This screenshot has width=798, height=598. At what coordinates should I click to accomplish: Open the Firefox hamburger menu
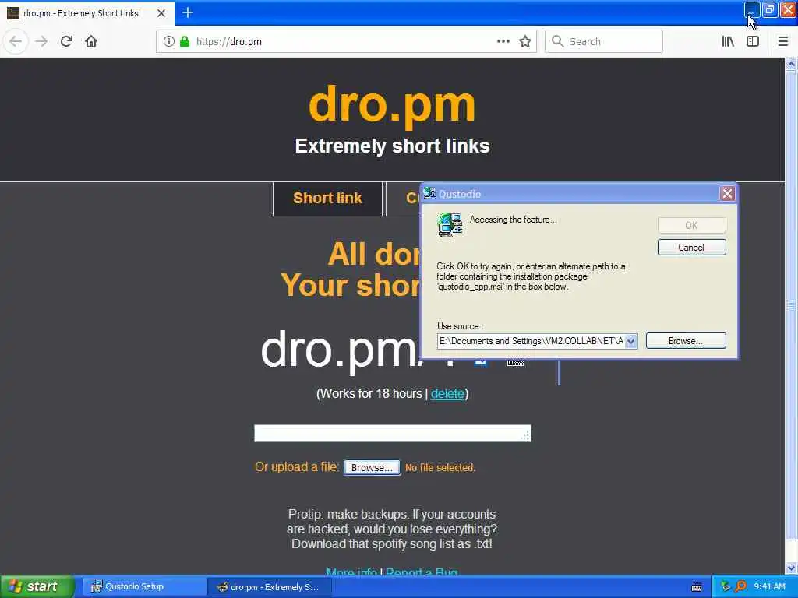coord(782,41)
